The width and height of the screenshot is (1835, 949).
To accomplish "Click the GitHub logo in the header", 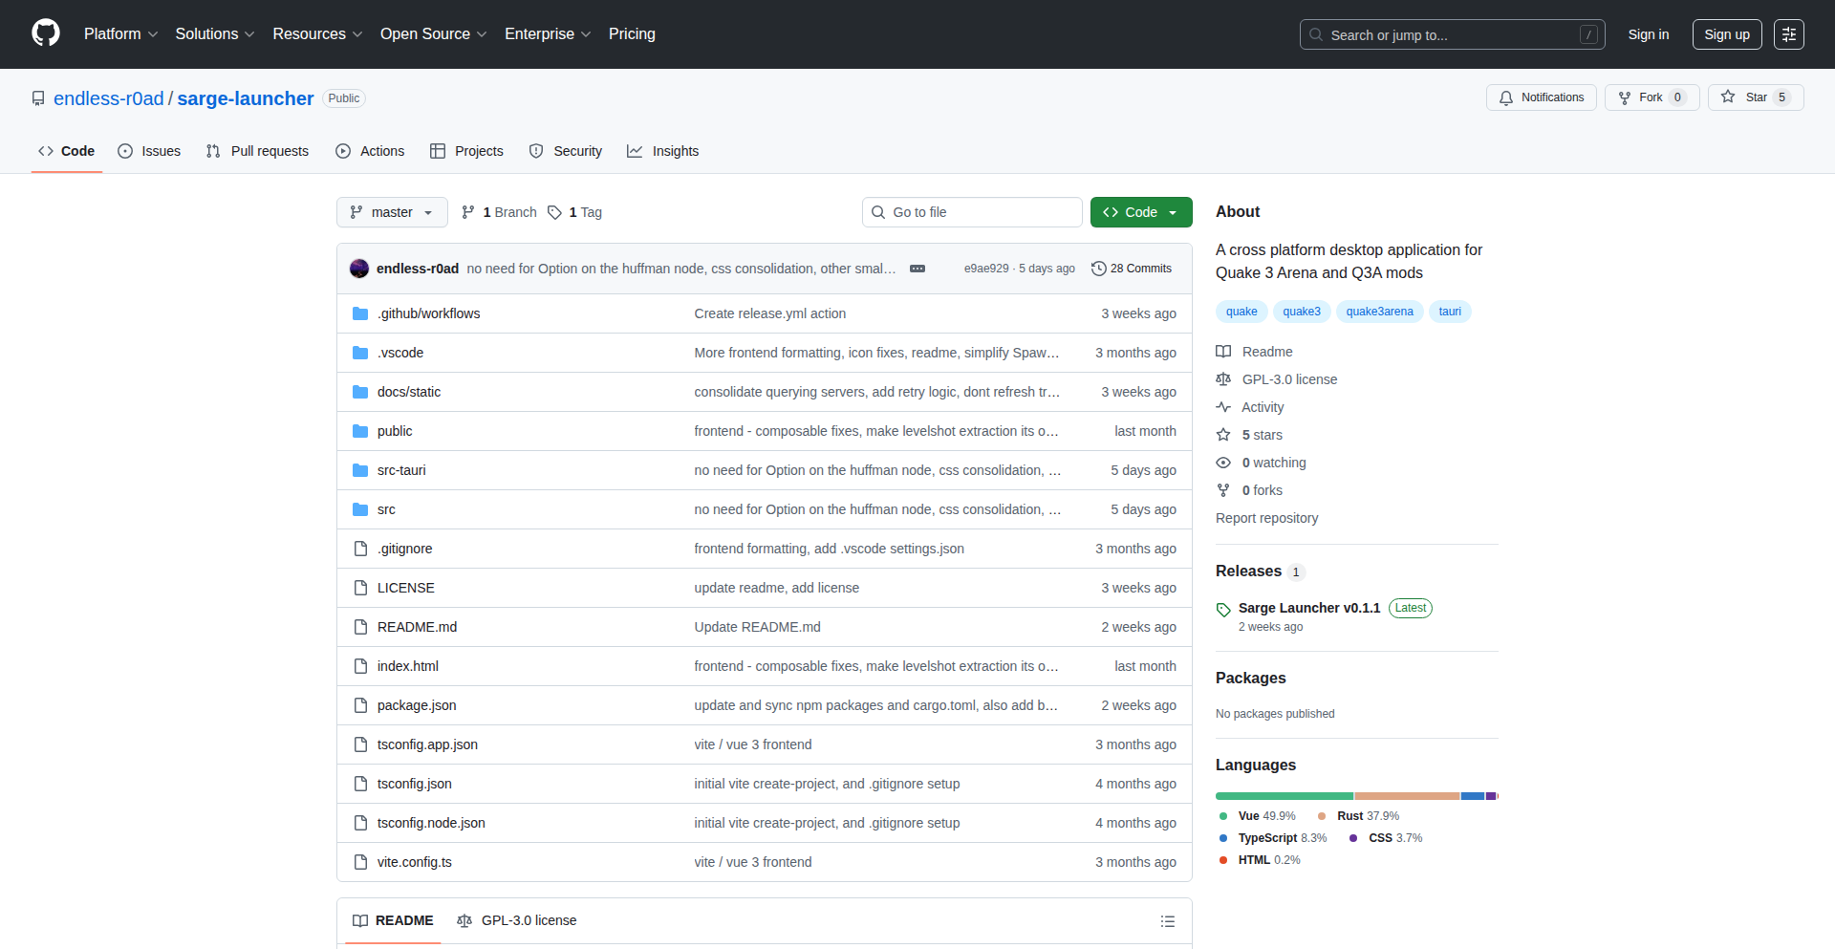I will pyautogui.click(x=46, y=33).
